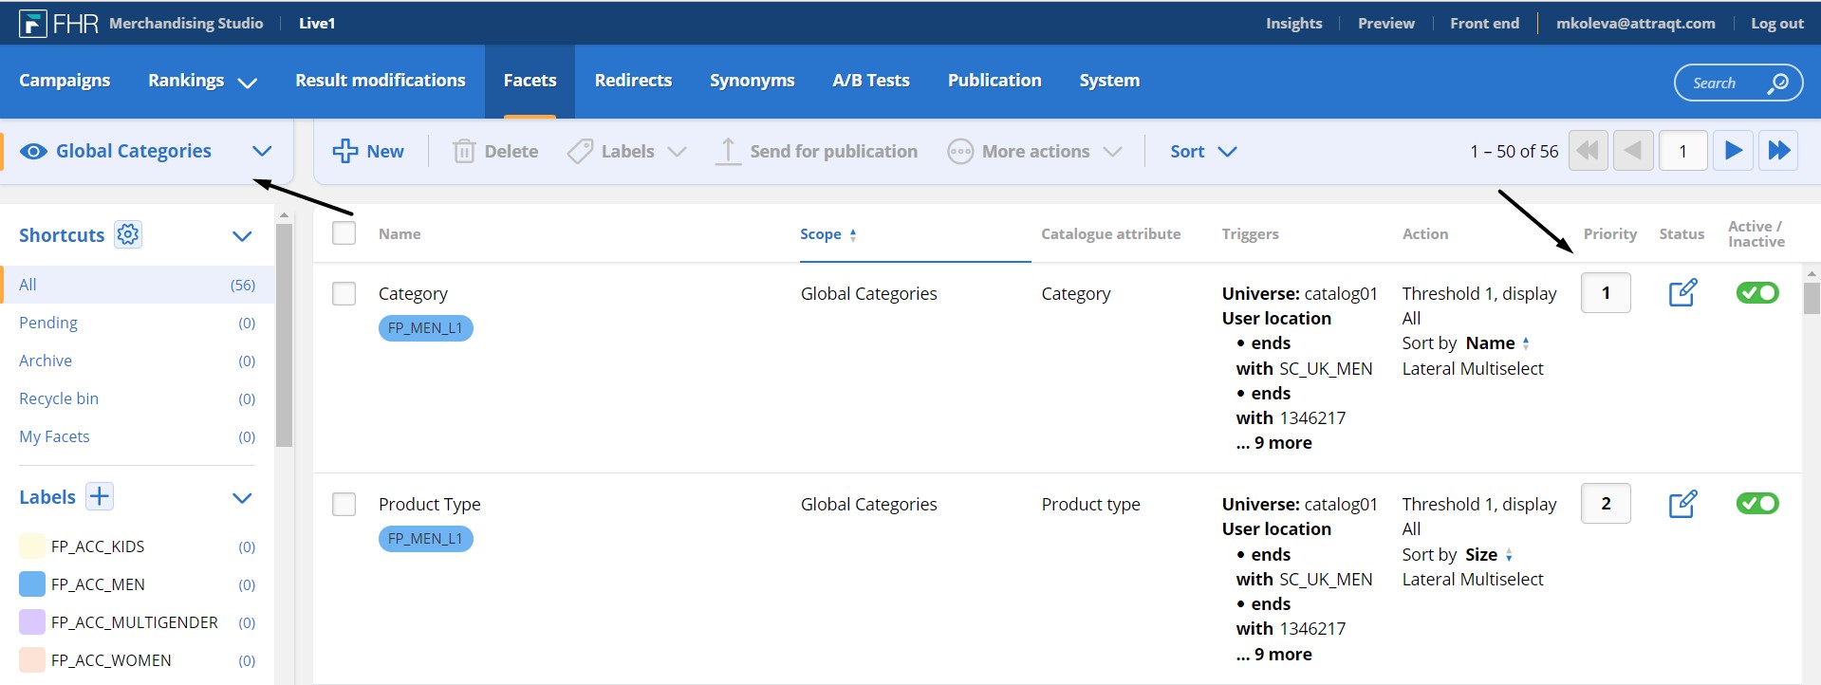Open the System tab
The width and height of the screenshot is (1821, 685).
pyautogui.click(x=1109, y=81)
